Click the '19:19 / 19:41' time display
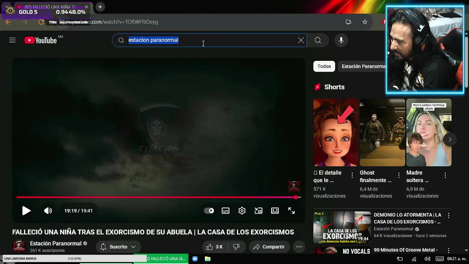Viewport: 469px width, 264px height. (78, 211)
